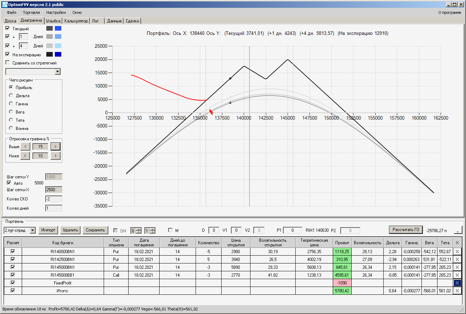
Task: Open the Торговля menu
Action: 31,12
